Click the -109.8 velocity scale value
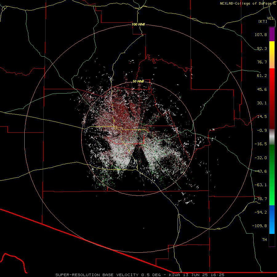This screenshot has height=277, width=277. 259,226
